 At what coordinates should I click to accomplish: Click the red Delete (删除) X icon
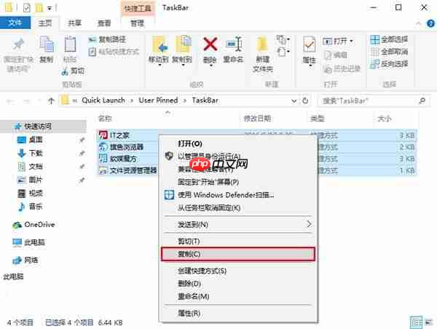click(x=210, y=44)
